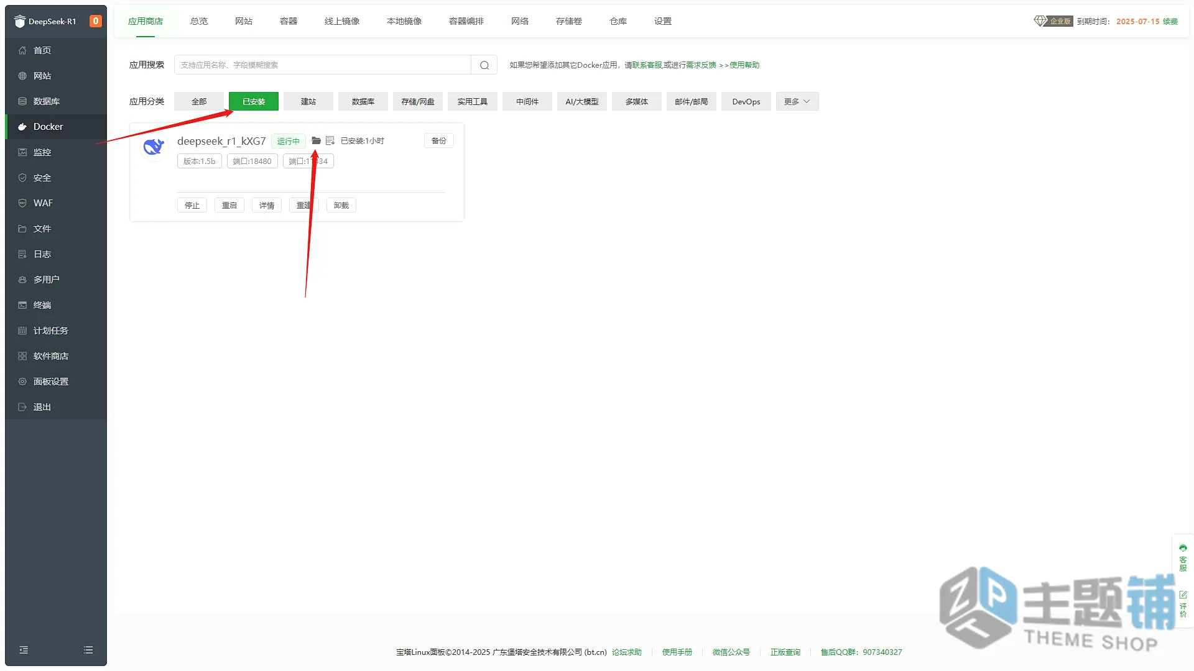Image resolution: width=1194 pixels, height=671 pixels.
Task: Select the 实用工具 category filter
Action: click(x=473, y=102)
